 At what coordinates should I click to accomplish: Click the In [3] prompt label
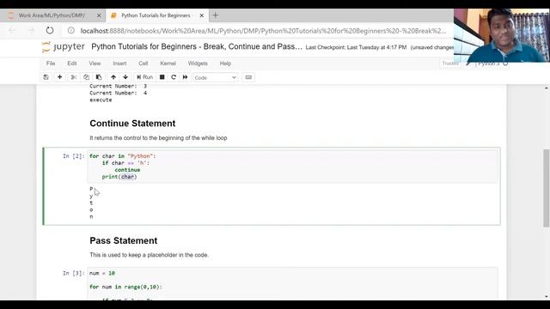click(x=74, y=273)
